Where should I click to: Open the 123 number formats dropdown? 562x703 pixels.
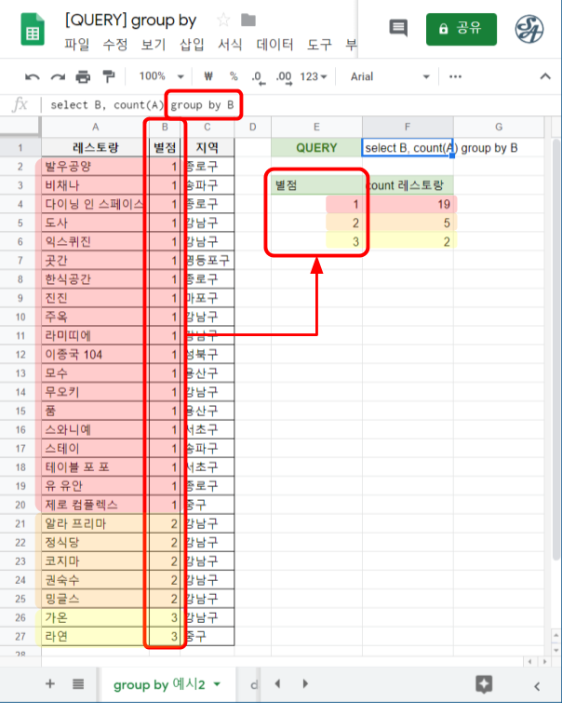(x=314, y=76)
